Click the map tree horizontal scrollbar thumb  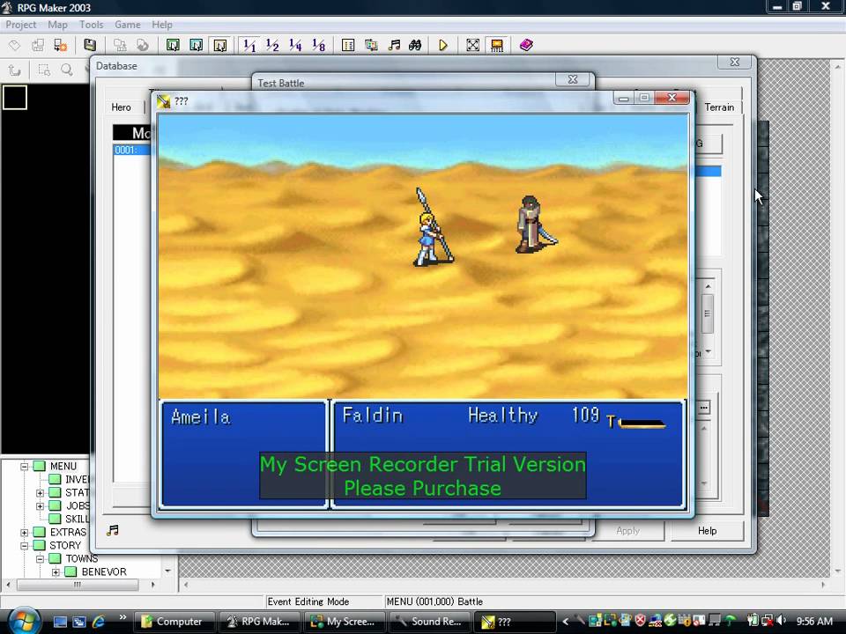pyautogui.click(x=78, y=585)
